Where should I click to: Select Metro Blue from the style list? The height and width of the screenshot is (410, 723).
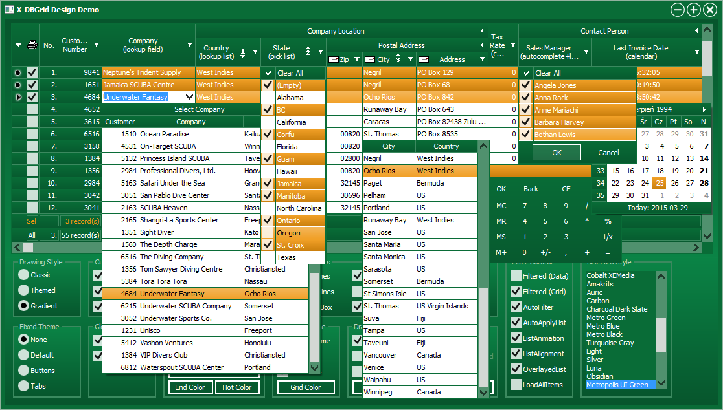tap(604, 326)
